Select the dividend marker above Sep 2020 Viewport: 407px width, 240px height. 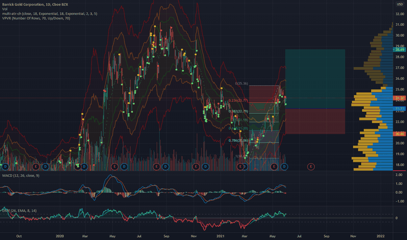click(x=166, y=167)
